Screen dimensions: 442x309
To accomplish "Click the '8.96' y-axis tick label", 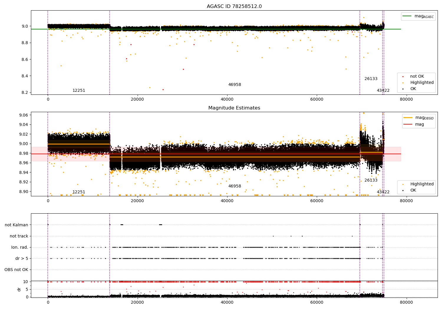I will [24, 163].
